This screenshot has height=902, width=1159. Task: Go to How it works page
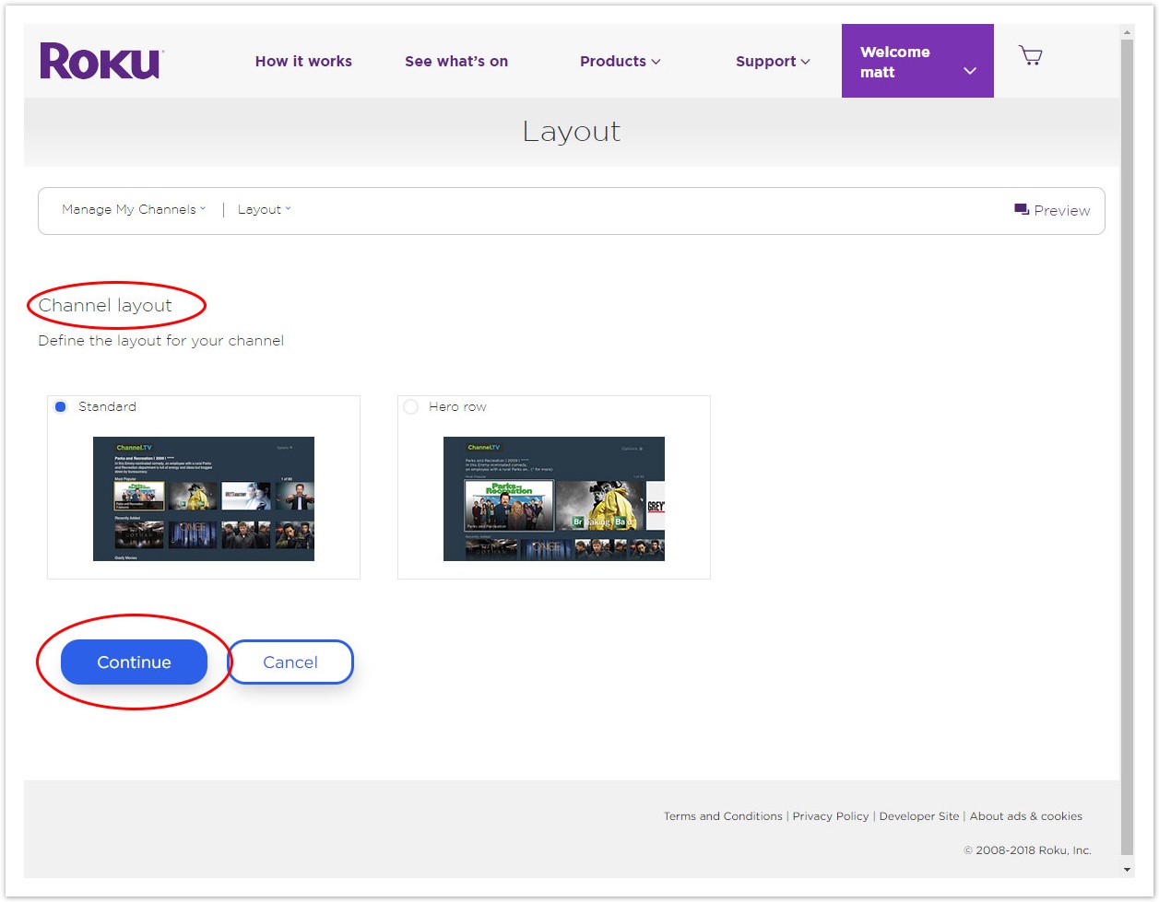(303, 62)
